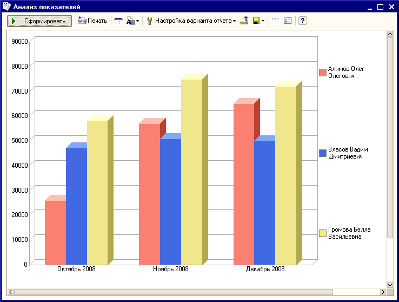The width and height of the screenshot is (399, 302).
Task: Click the settings panel list icon
Action: [288, 21]
